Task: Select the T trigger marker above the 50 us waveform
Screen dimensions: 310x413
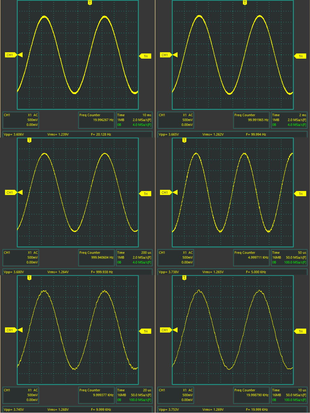Action: [184, 140]
